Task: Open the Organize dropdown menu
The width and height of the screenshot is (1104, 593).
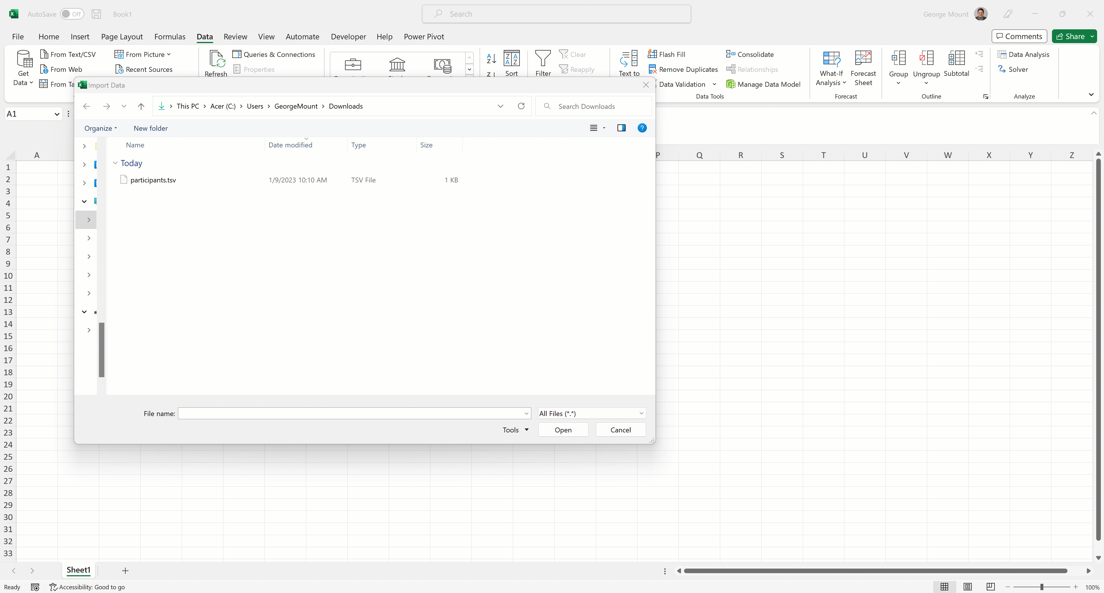Action: 100,128
